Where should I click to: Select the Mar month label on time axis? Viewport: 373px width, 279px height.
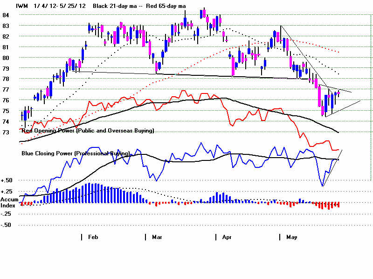(x=157, y=237)
